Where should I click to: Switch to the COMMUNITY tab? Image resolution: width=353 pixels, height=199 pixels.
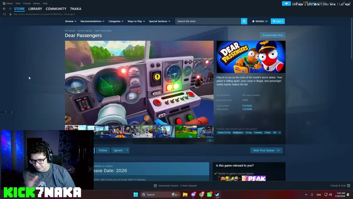click(56, 9)
